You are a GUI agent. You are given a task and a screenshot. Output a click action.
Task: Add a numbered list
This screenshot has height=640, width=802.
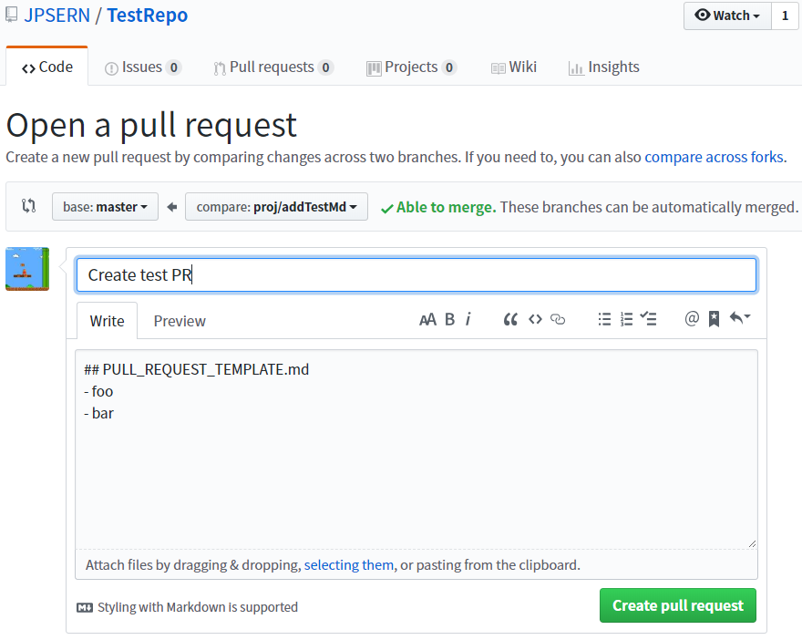click(x=626, y=319)
